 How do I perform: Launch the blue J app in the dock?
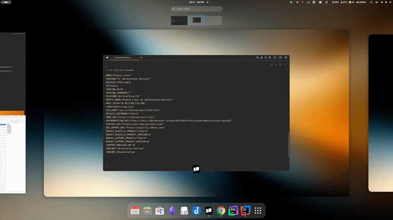pos(196,211)
